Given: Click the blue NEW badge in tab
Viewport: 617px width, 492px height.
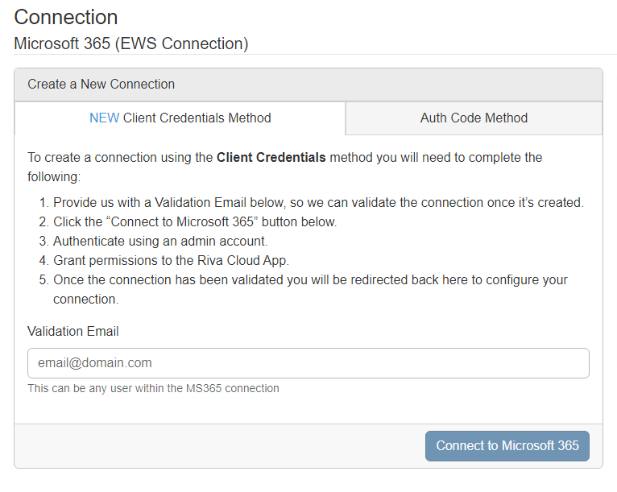Looking at the screenshot, I should click(104, 118).
